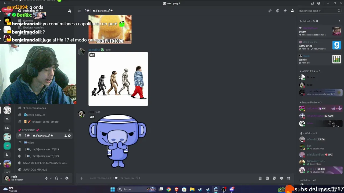The height and width of the screenshot is (193, 344).
Task: Click the Enviar mensaje input field
Action: (x=171, y=178)
